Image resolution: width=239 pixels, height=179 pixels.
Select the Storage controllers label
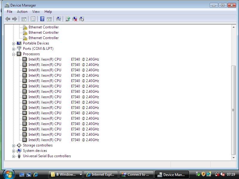click(x=38, y=145)
